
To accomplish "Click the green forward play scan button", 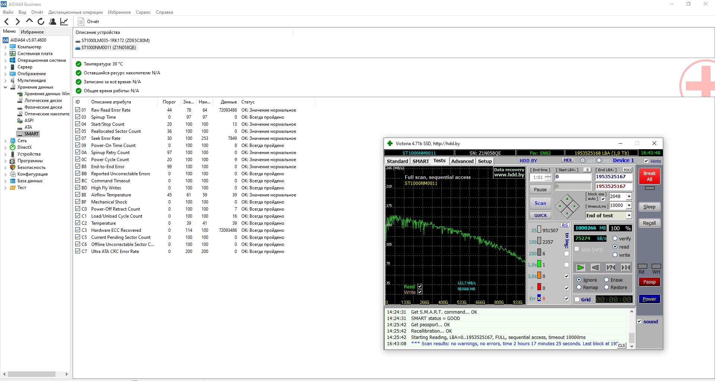I will click(x=581, y=268).
